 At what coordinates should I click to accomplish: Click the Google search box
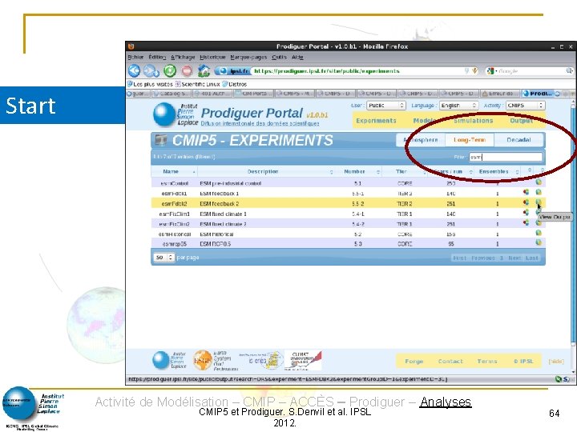[x=531, y=71]
